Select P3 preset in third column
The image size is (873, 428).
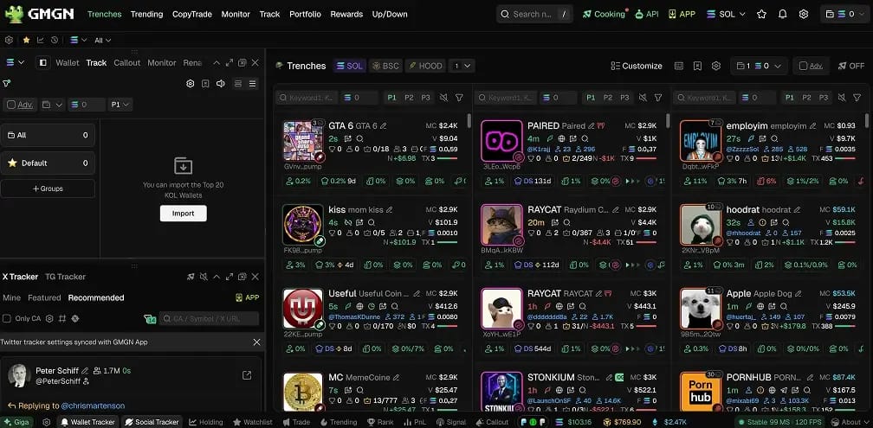pos(824,97)
